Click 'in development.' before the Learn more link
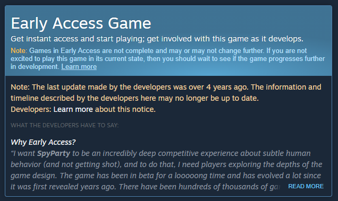The width and height of the screenshot is (338, 201). pos(35,67)
